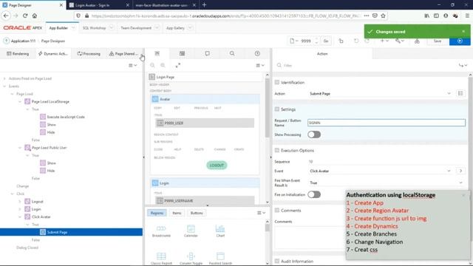This screenshot has width=473, height=266.
Task: Click the page lock icon
Action: coord(341,41)
